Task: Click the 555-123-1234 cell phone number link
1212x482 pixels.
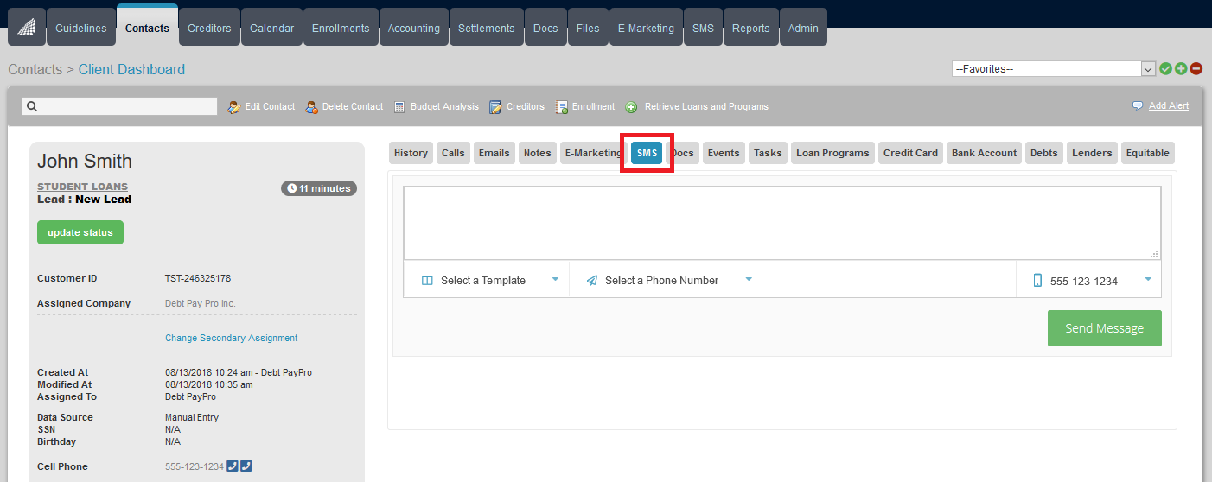Action: point(194,466)
